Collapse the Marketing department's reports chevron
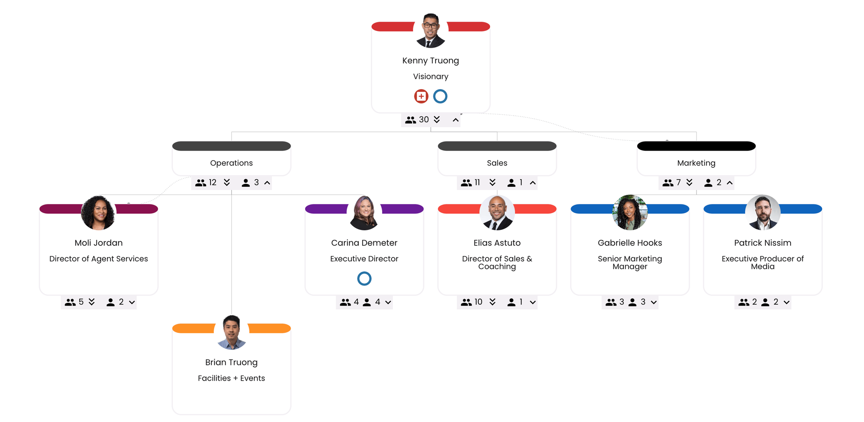The image size is (864, 422). tap(729, 183)
